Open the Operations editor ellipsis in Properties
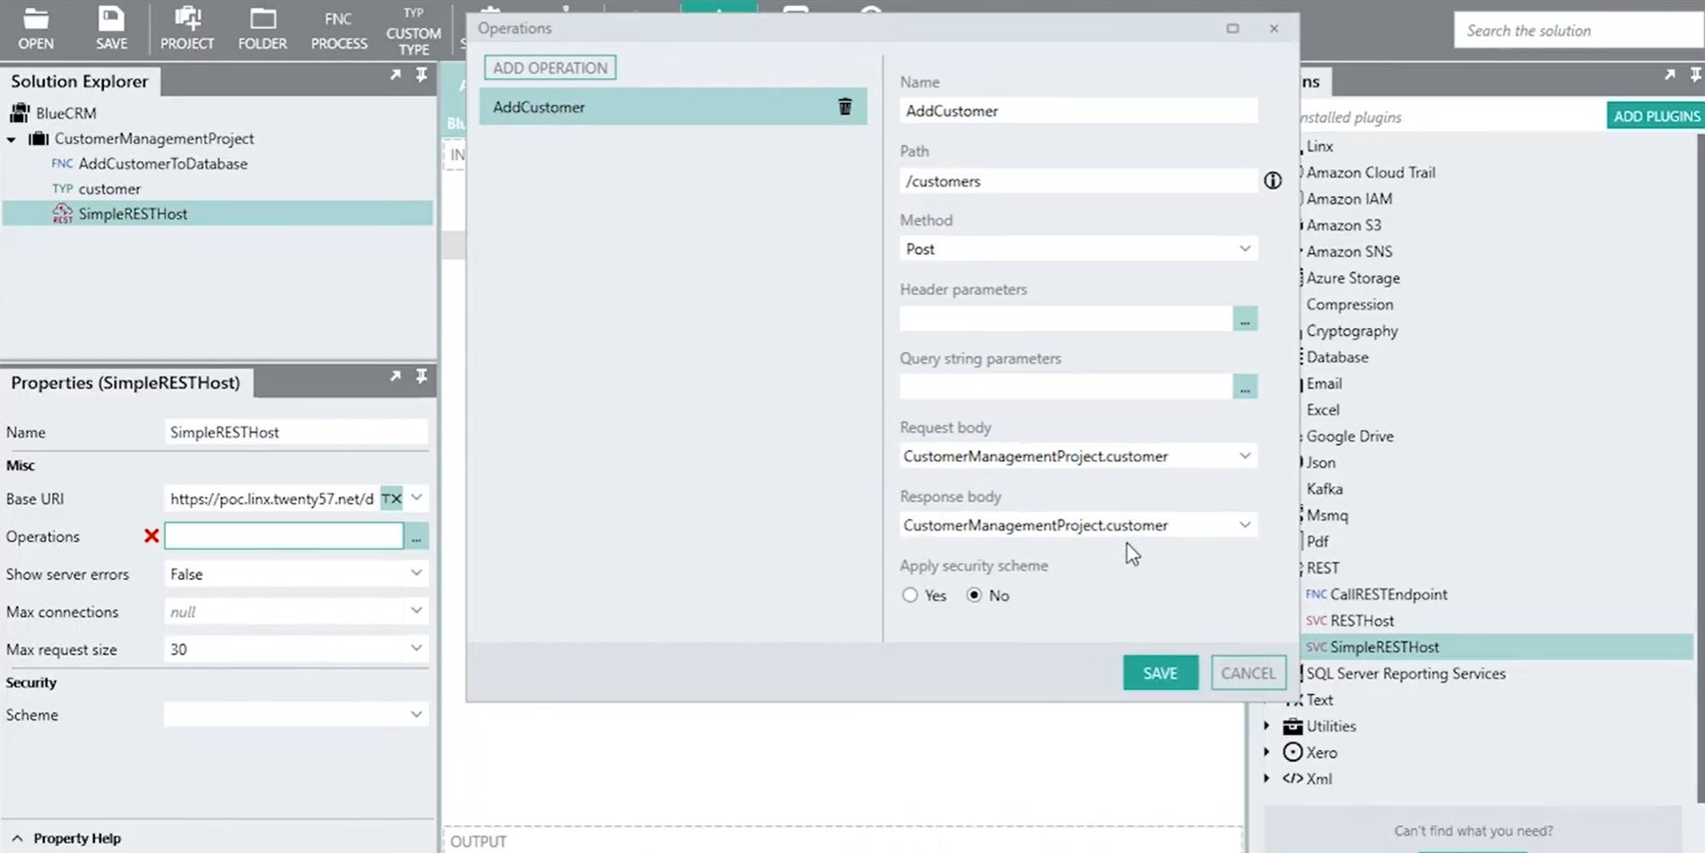The width and height of the screenshot is (1705, 853). [416, 537]
